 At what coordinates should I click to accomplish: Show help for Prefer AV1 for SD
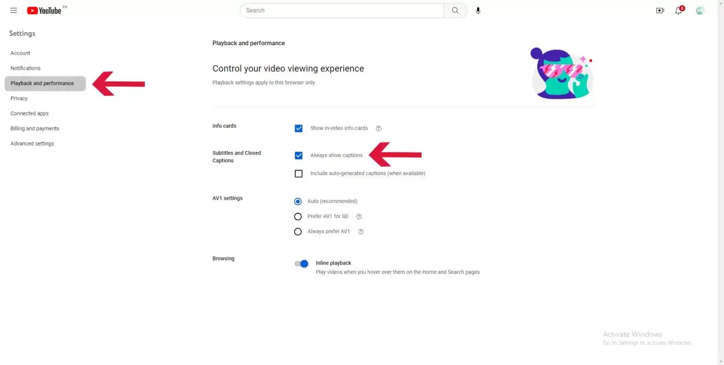coord(359,217)
